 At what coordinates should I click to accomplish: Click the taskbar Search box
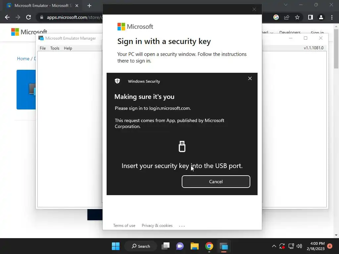click(141, 246)
